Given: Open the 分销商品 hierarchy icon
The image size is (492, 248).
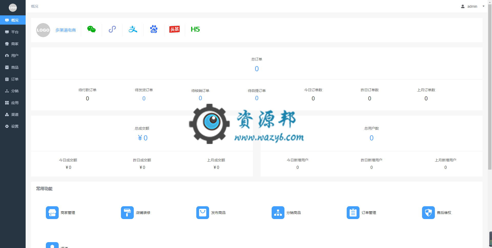Looking at the screenshot, I should [x=278, y=213].
